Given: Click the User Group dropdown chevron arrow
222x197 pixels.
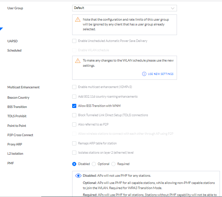Looking at the screenshot, I should (x=173, y=8).
